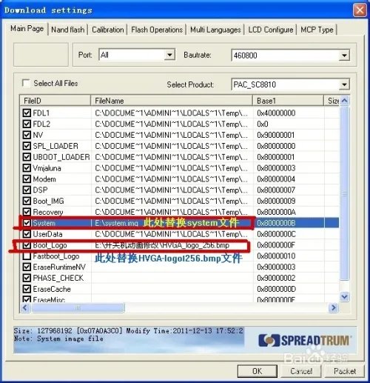Click base address 0x8000000D

276,289
